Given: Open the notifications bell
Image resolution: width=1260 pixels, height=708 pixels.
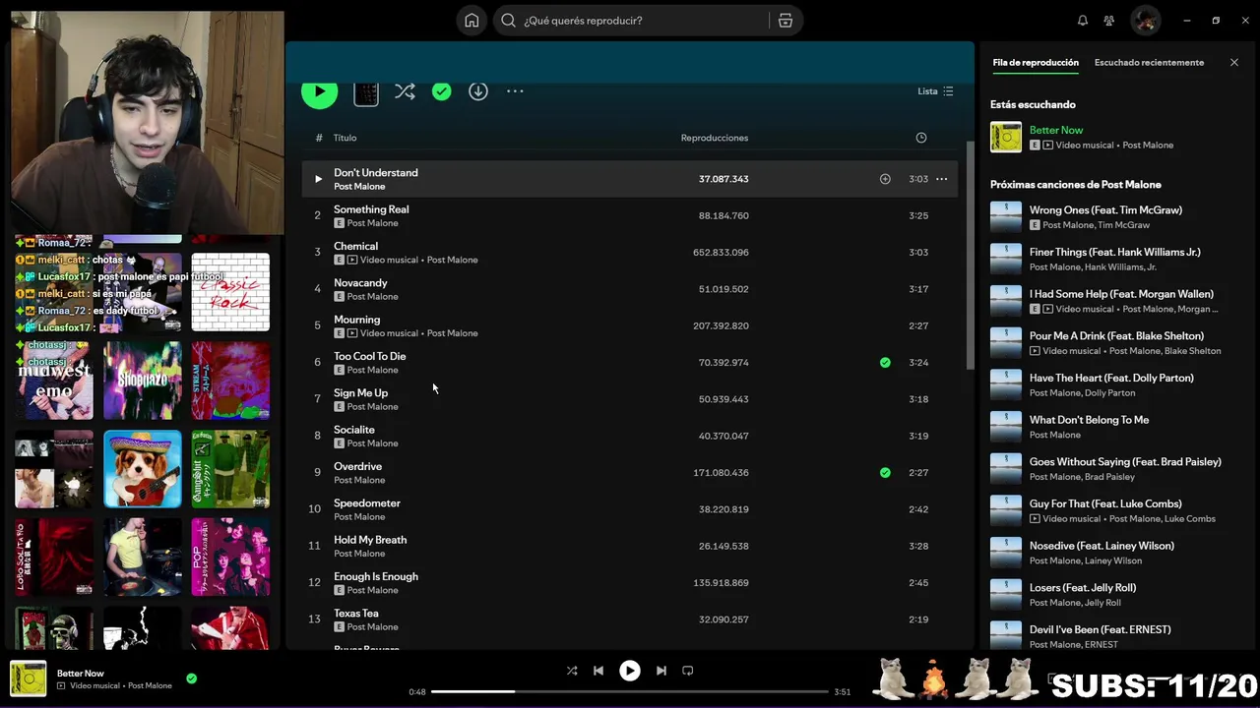Looking at the screenshot, I should click(1083, 21).
